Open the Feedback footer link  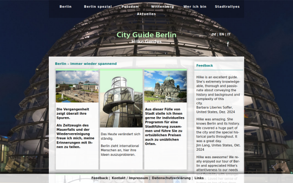(100, 178)
